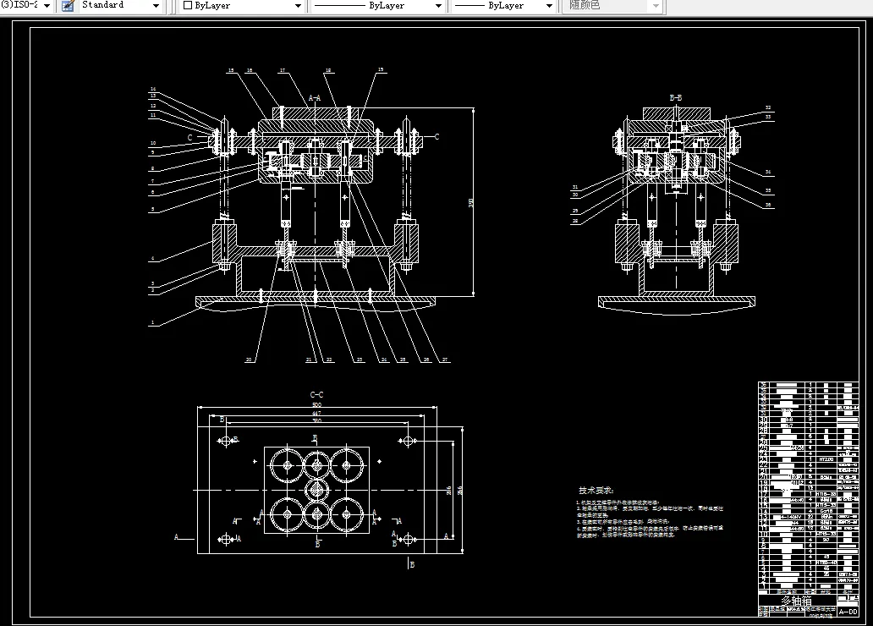873x626 pixels.
Task: Click part balloon number 20
Action: (x=249, y=360)
